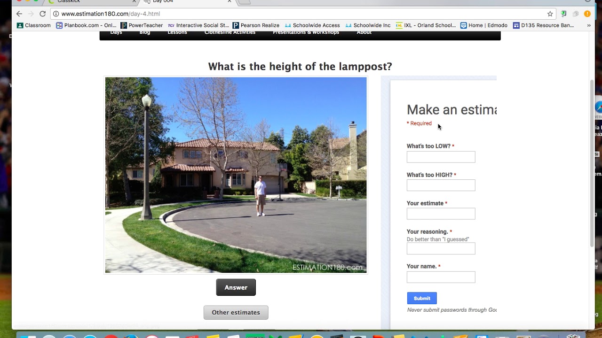
Task: Open the Lessons navigation item
Action: [177, 33]
